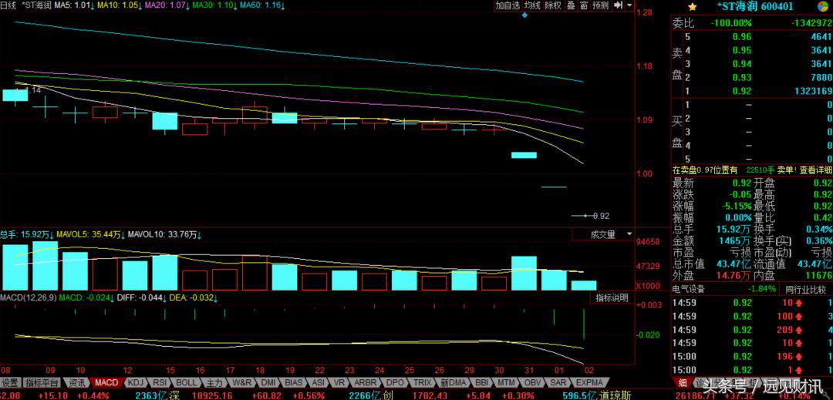This screenshot has height=400, width=833.
Task: Click the MA60: 1.16 legend label
Action: tap(261, 5)
